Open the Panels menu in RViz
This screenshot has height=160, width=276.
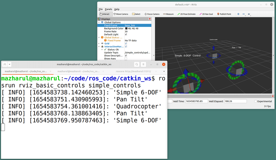click(108, 9)
